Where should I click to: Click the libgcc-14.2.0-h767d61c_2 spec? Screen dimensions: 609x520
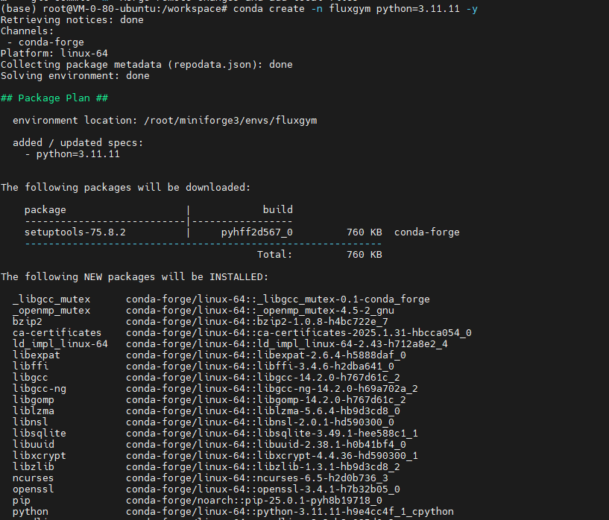click(329, 377)
